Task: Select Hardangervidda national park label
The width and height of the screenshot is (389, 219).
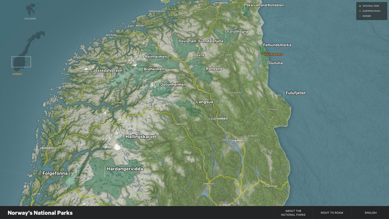Action: point(125,169)
